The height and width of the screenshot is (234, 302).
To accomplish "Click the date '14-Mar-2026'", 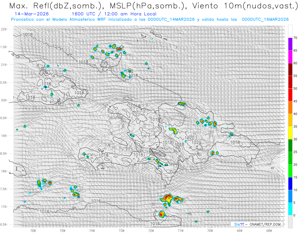I will click(32, 14).
